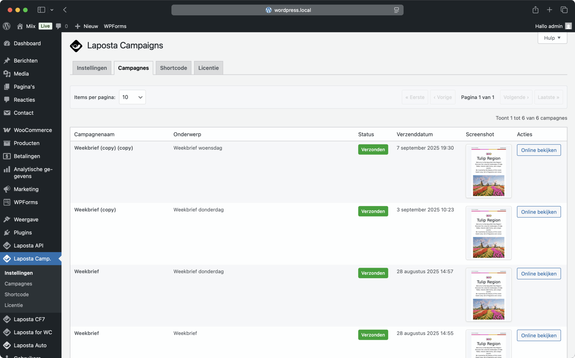This screenshot has height=358, width=575.
Task: Click the WooCommerce sidebar icon
Action: point(7,130)
